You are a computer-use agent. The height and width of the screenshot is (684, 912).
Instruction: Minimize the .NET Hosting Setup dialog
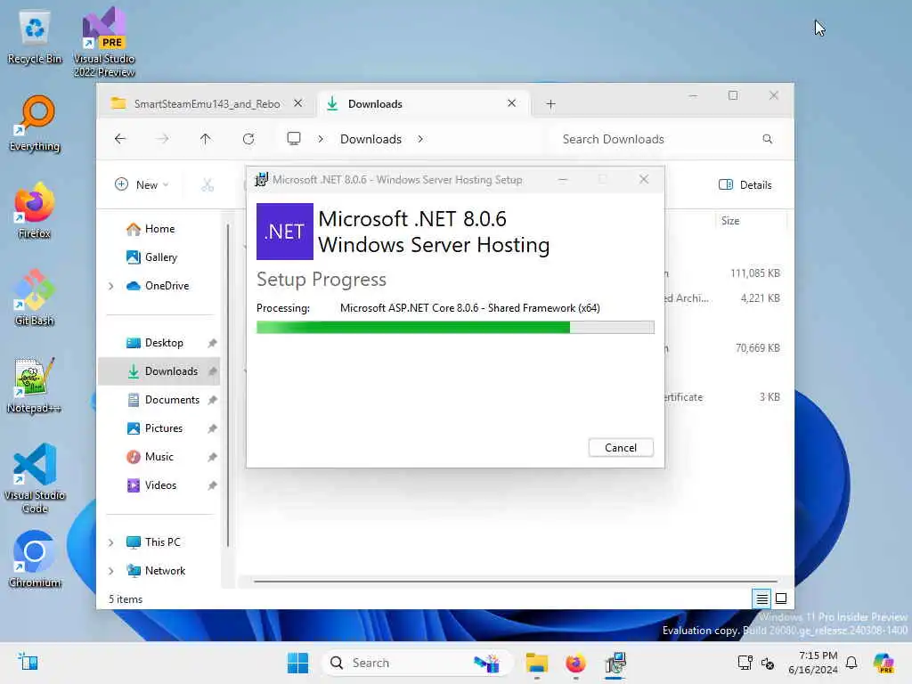click(x=563, y=180)
